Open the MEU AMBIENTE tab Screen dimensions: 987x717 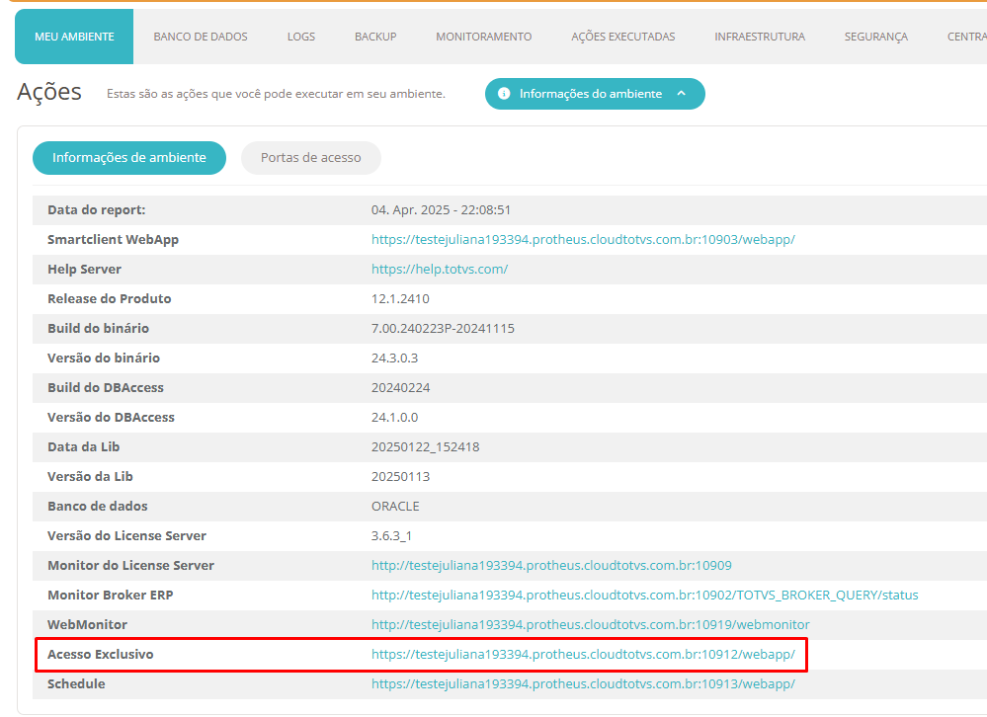[x=74, y=37]
